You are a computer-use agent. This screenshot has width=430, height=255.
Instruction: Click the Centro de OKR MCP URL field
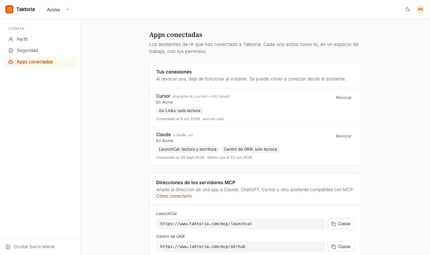(x=241, y=247)
